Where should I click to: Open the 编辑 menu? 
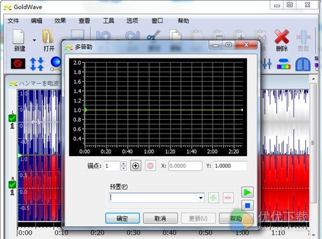click(36, 21)
